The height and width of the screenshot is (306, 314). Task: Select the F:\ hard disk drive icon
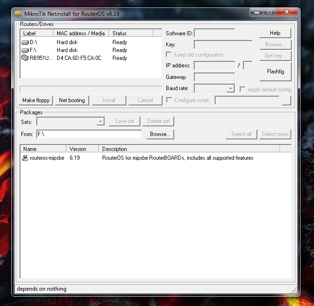click(x=25, y=50)
